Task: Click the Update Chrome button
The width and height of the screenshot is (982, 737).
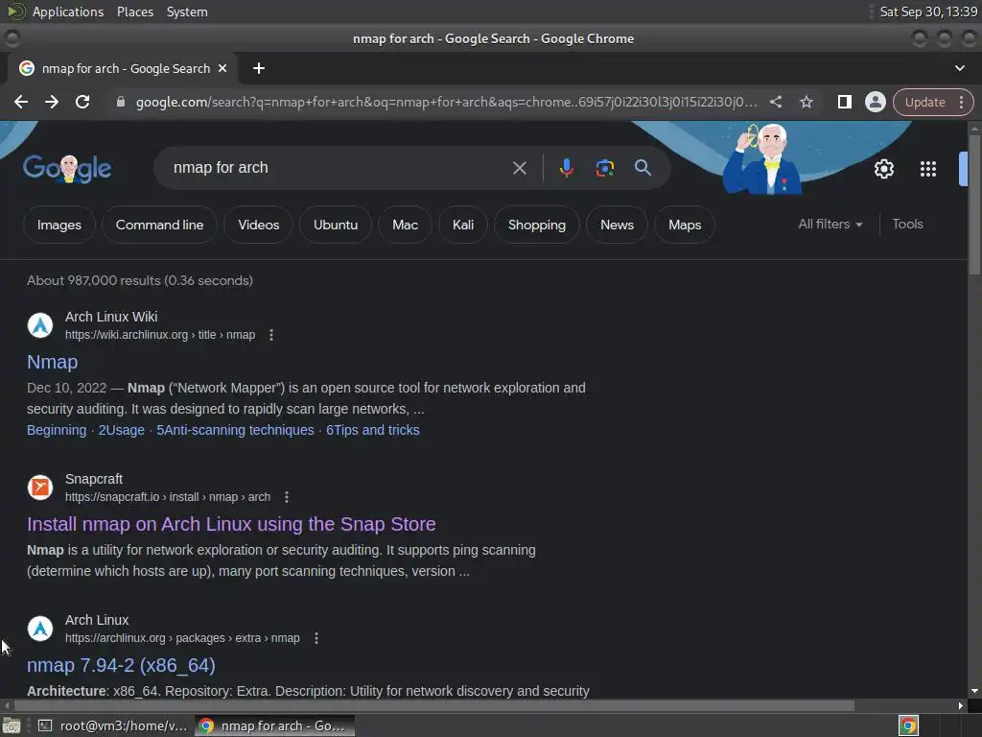Action: click(924, 102)
